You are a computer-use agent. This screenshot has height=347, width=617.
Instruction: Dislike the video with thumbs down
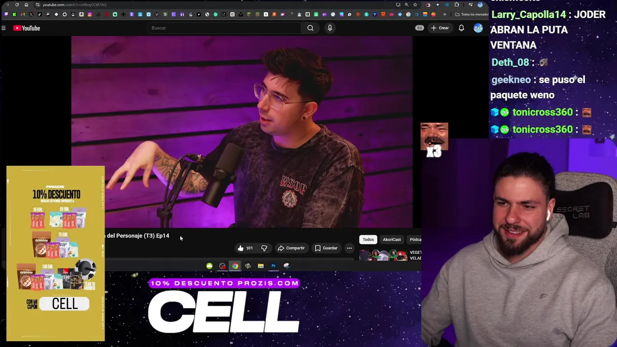264,248
